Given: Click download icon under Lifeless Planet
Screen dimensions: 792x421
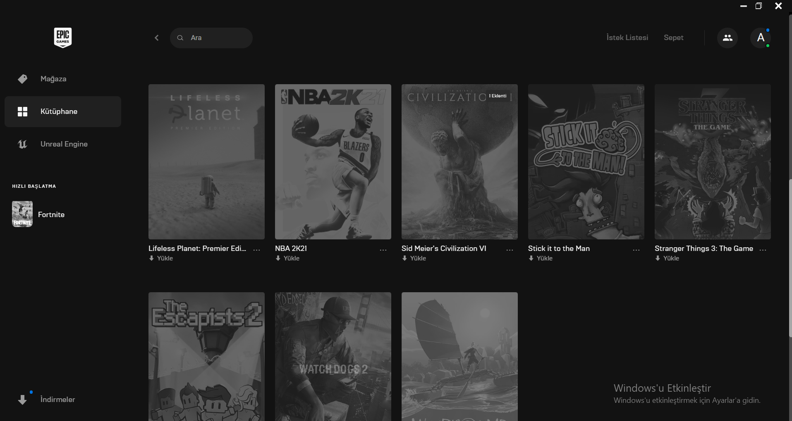Looking at the screenshot, I should (151, 258).
